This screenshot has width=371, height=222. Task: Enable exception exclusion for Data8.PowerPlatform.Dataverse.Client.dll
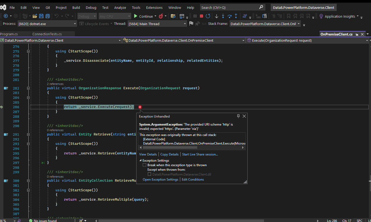click(x=149, y=174)
